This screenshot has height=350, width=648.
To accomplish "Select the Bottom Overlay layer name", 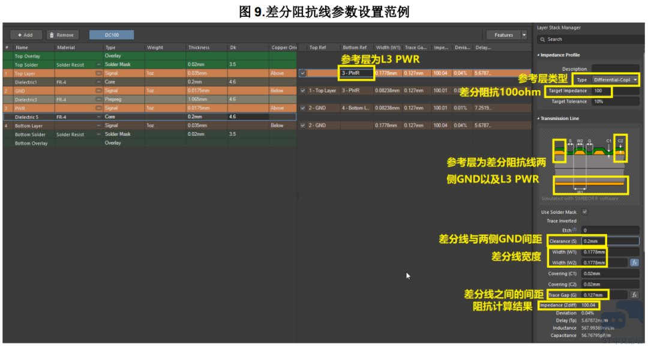I will click(31, 143).
